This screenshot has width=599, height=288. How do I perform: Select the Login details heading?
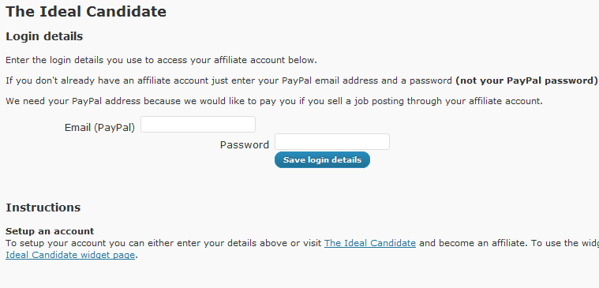44,36
